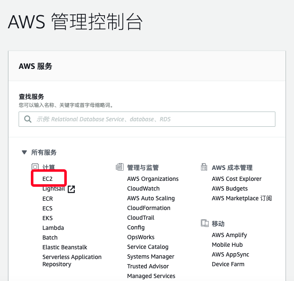
Task: Click the 所有服务 heading text
Action: [x=44, y=152]
